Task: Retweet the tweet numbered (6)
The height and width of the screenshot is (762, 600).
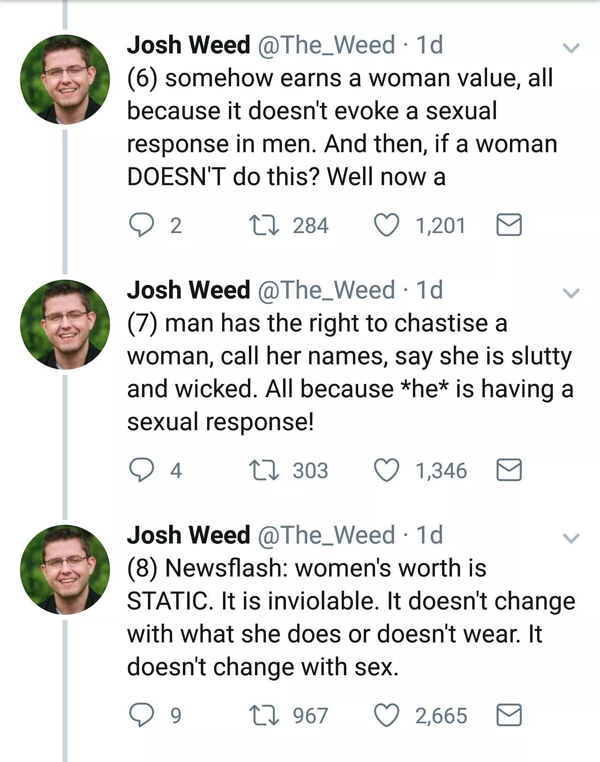Action: tap(264, 226)
